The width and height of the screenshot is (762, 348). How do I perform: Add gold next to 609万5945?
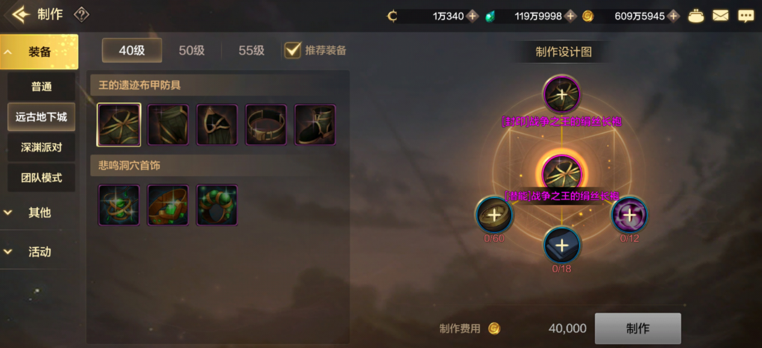coord(674,16)
